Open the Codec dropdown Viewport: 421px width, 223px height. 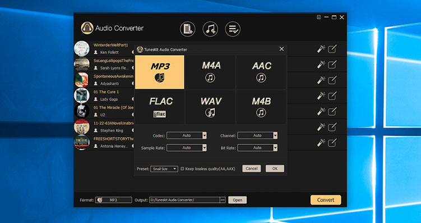tap(187, 135)
